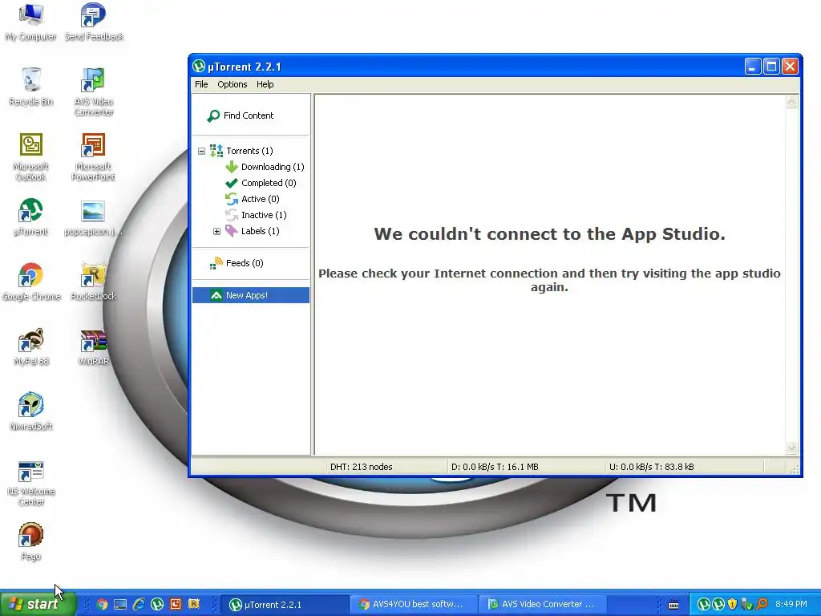Select the Google Chrome desktop shortcut
Viewport: 821px width, 616px height.
pyautogui.click(x=31, y=282)
